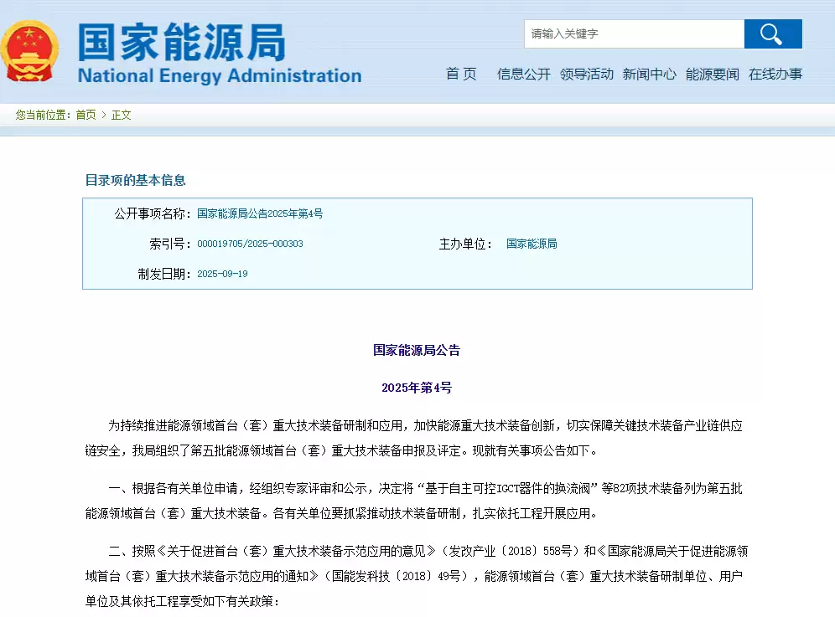Image resolution: width=835 pixels, height=617 pixels.
Task: Click the breadcrumb separator arrow
Action: pyautogui.click(x=102, y=115)
